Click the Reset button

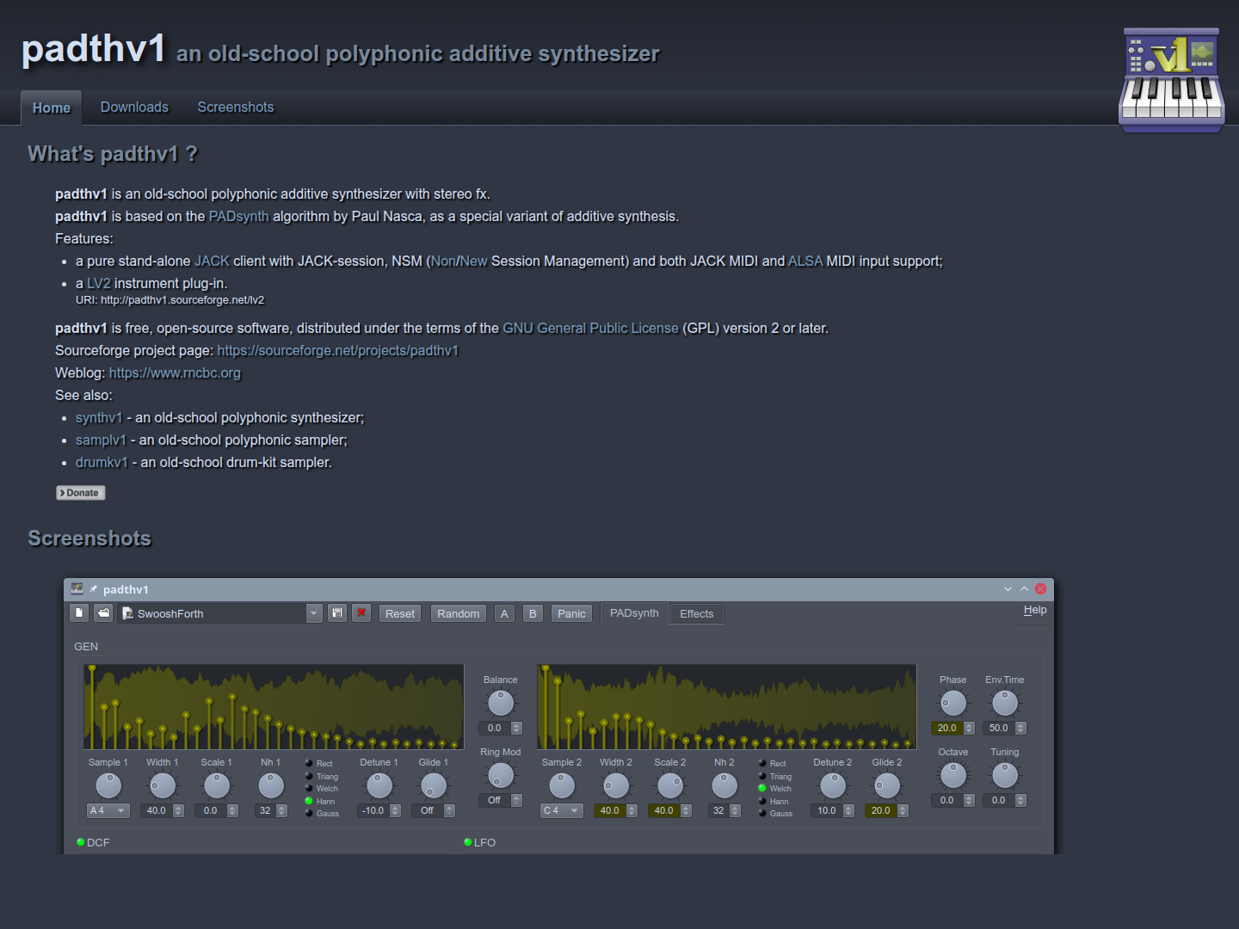tap(400, 613)
